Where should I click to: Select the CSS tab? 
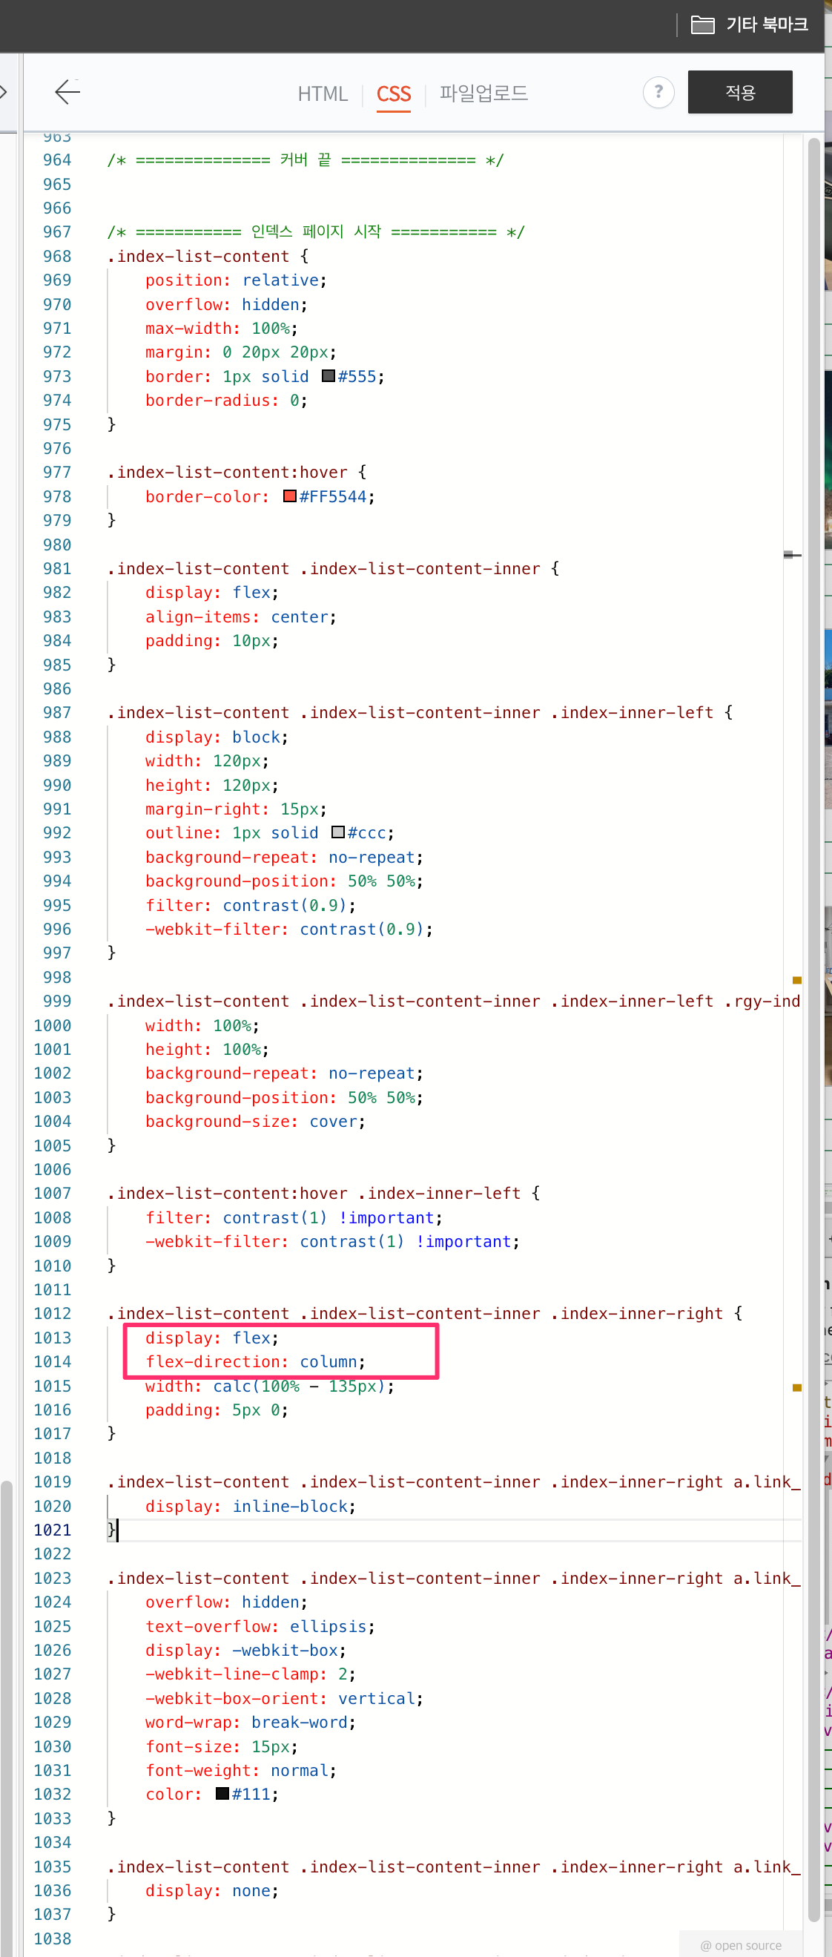coord(393,94)
